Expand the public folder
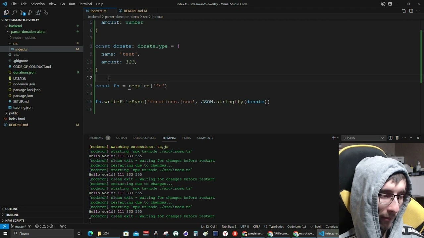The width and height of the screenshot is (424, 238). pyautogui.click(x=14, y=113)
